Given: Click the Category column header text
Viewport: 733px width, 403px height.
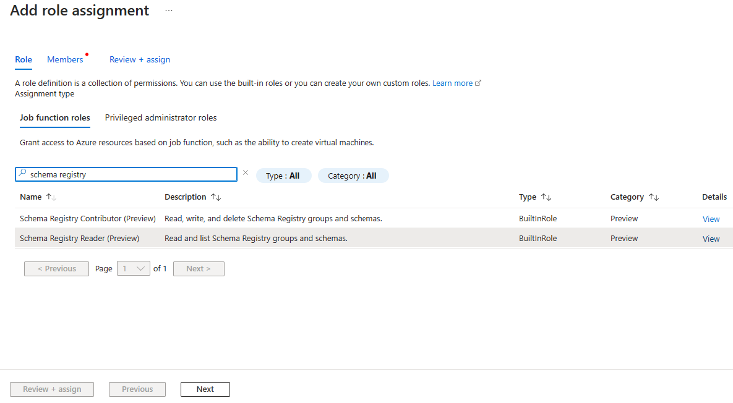Looking at the screenshot, I should (x=627, y=197).
